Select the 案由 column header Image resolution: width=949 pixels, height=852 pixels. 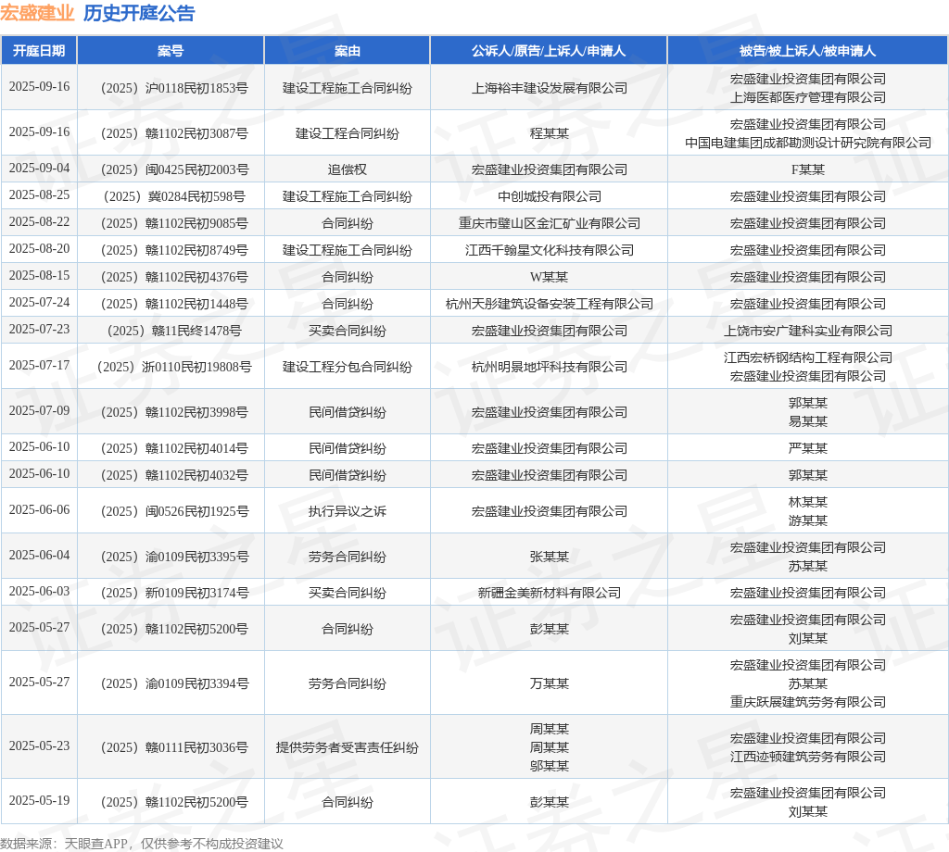click(348, 51)
